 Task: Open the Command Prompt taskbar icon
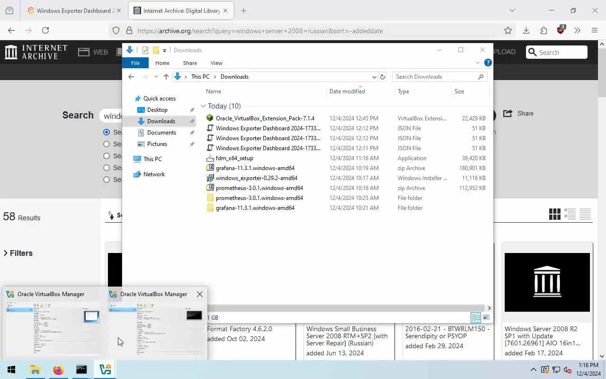[81, 370]
